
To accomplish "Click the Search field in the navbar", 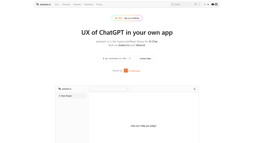I will tap(186, 4).
